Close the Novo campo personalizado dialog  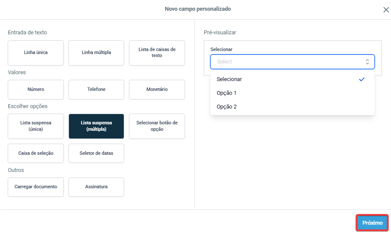(385, 10)
